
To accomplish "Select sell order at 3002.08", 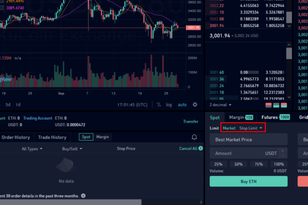I will [x=247, y=19].
